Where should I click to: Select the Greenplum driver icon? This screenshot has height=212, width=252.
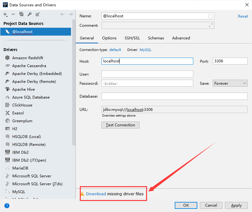8,121
